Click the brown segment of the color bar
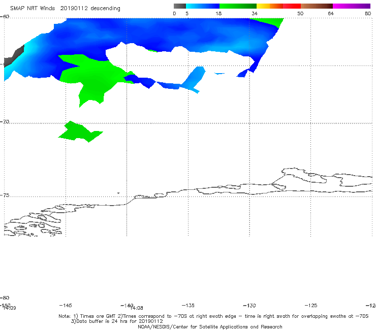The width and height of the screenshot is (376, 330). [317, 6]
